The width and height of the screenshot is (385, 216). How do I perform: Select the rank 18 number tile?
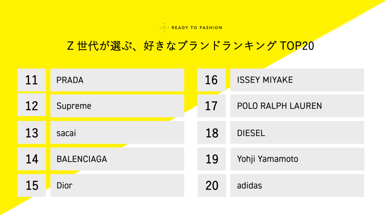pos(212,132)
